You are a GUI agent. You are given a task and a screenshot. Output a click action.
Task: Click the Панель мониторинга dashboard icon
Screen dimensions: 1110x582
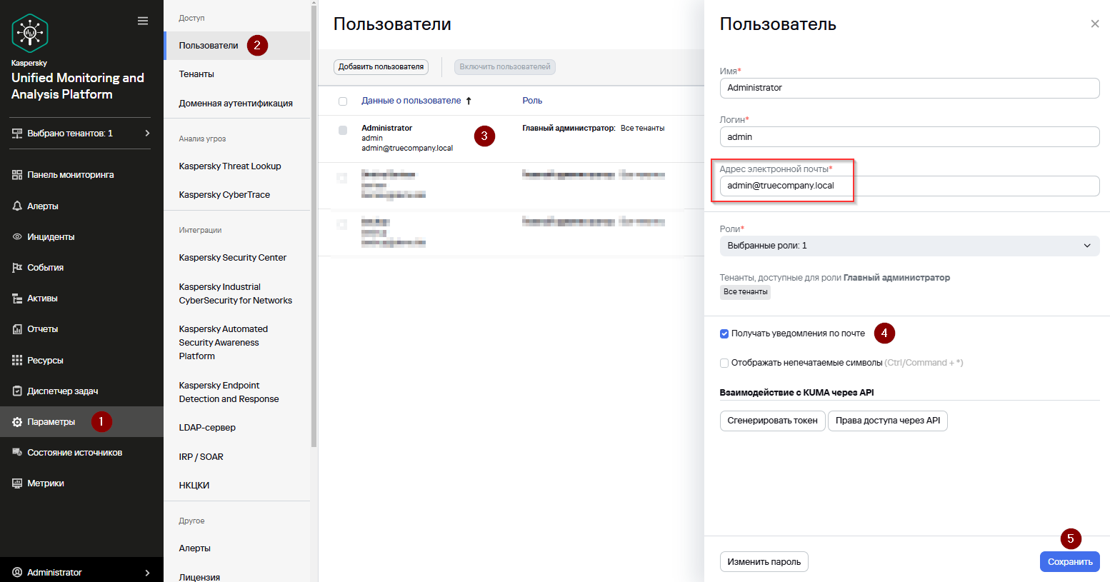pos(17,175)
